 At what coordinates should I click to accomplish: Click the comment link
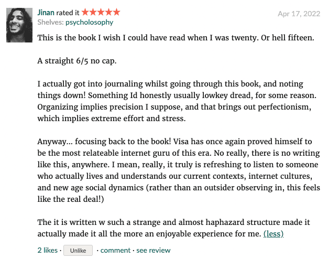115,250
